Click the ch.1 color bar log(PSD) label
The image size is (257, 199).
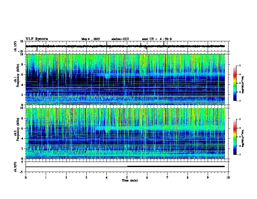pyautogui.click(x=243, y=85)
